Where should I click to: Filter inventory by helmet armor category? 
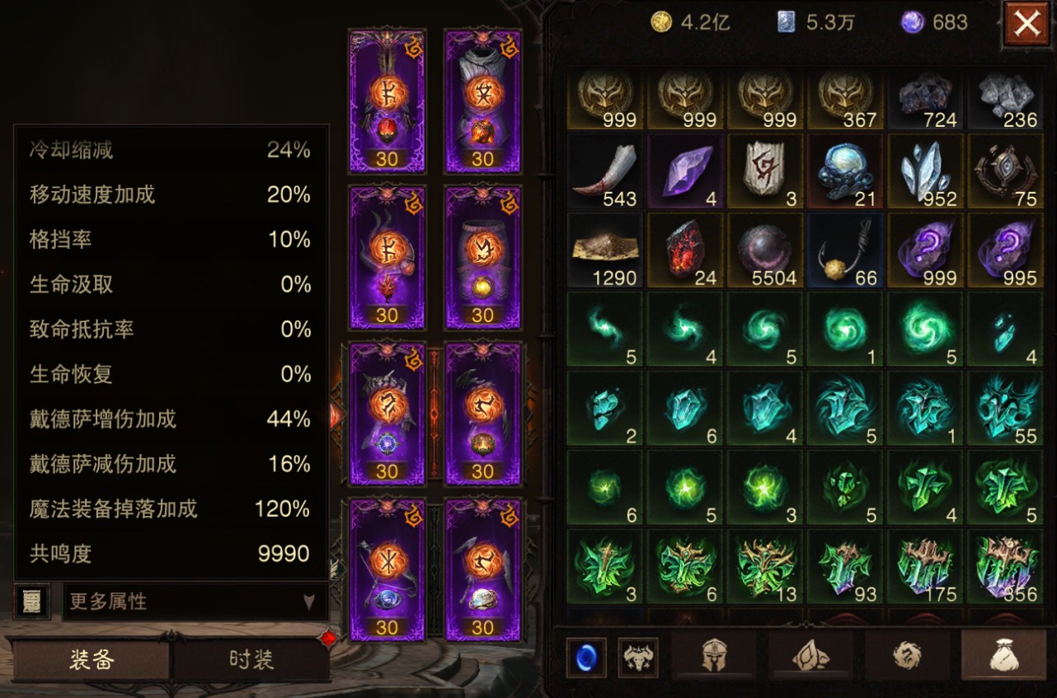pos(715,656)
